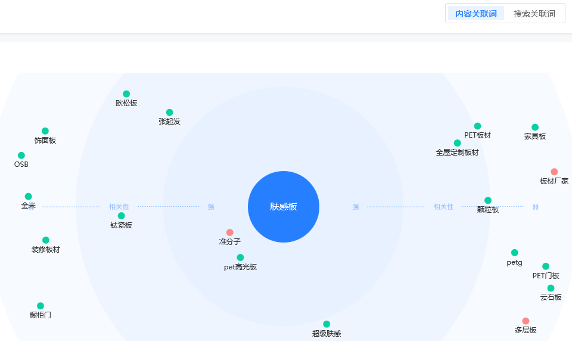Click the 橱柜门 keyword label
The image size is (572, 354).
click(x=41, y=315)
